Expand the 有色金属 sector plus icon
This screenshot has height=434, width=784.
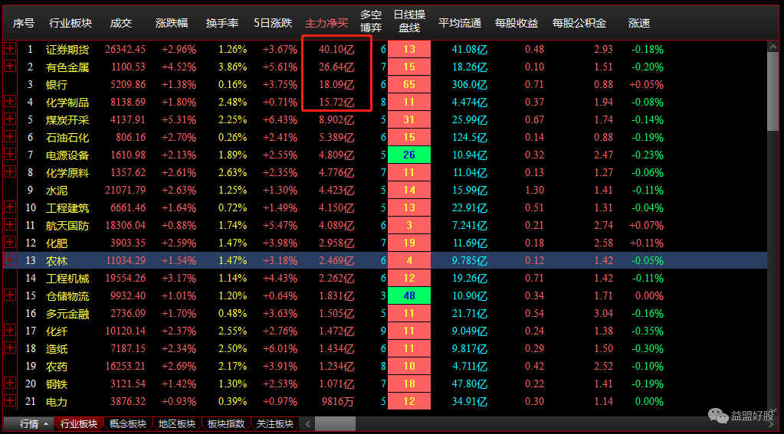[10, 67]
